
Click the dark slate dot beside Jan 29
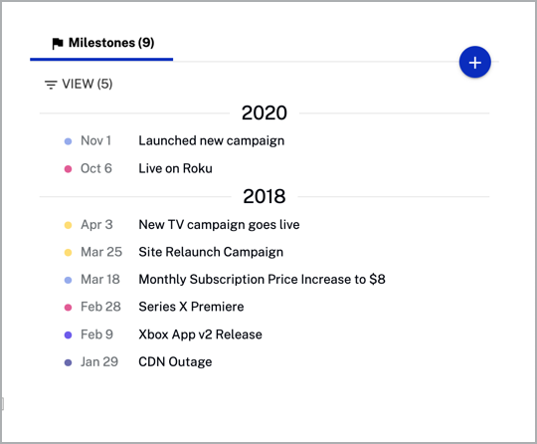[69, 362]
